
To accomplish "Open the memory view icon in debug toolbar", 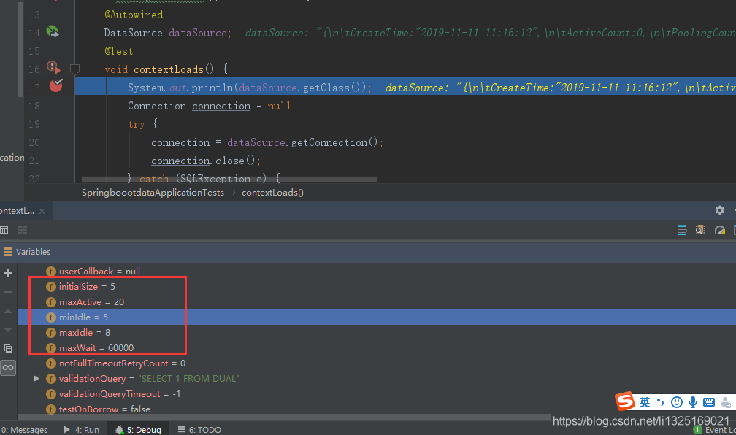I will 699,230.
